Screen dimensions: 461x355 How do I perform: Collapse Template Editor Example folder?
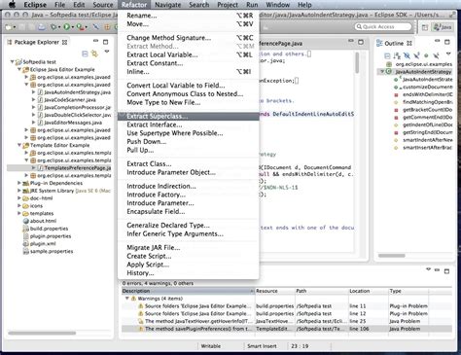[x=19, y=145]
